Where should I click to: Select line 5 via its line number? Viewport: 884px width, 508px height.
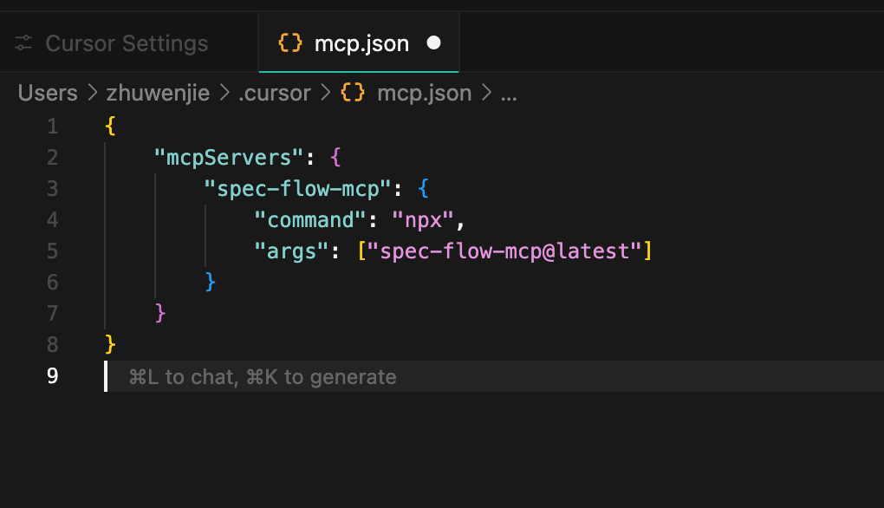(x=52, y=251)
